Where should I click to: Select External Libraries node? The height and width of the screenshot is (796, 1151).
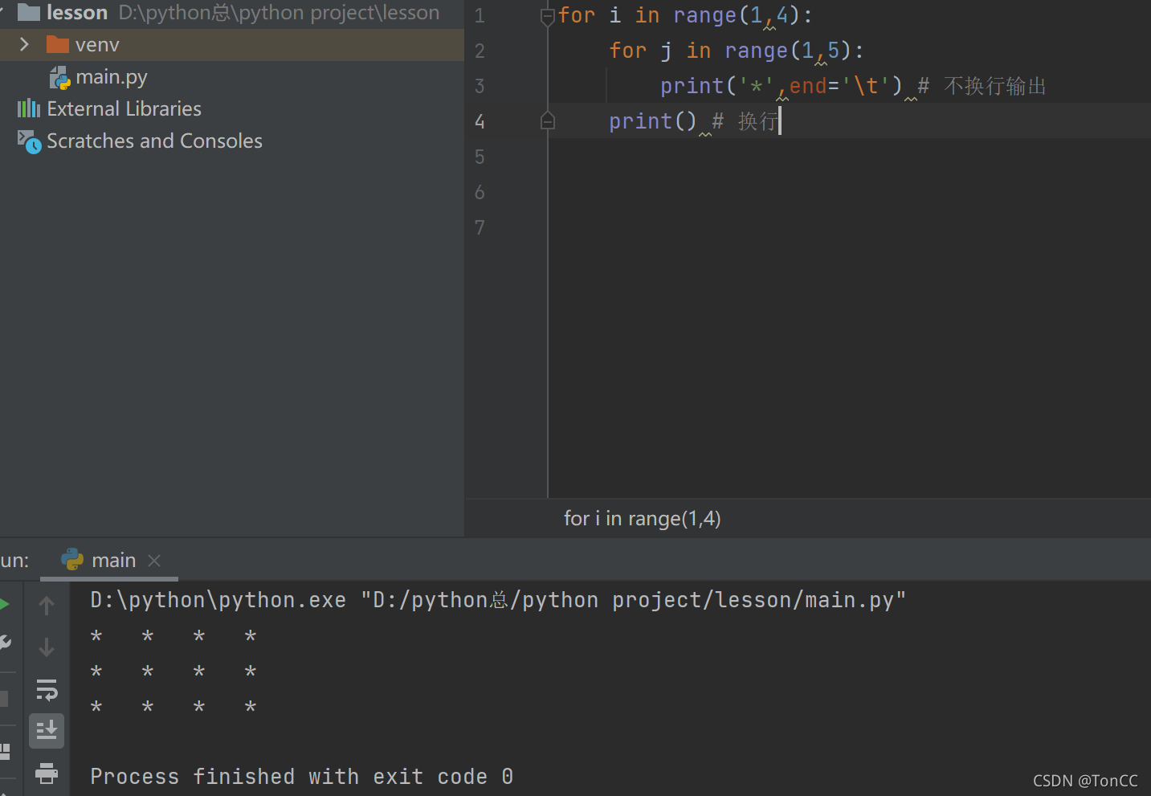[x=124, y=108]
